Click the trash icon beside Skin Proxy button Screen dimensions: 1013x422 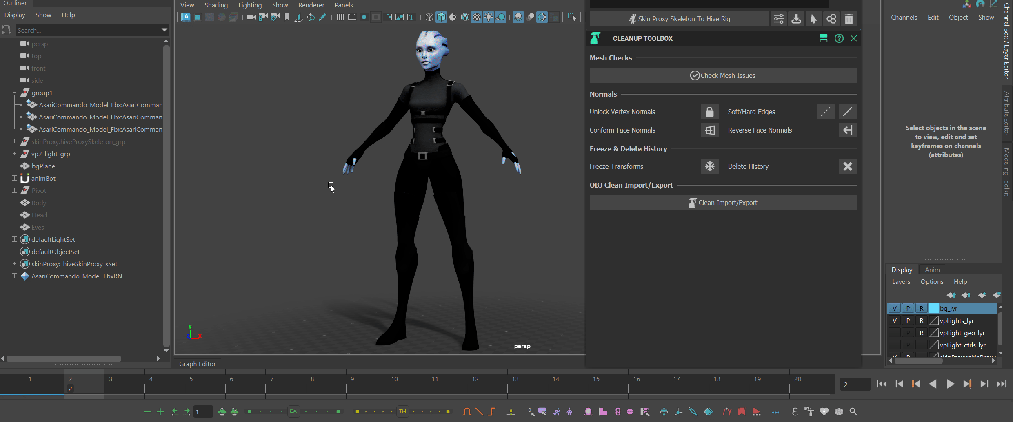(849, 19)
